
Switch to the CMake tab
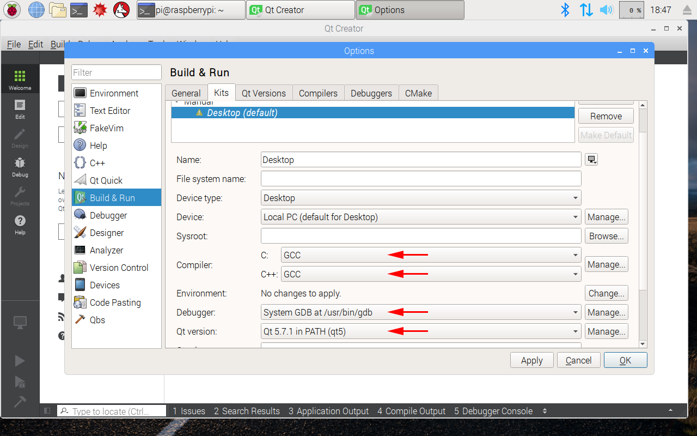(418, 93)
